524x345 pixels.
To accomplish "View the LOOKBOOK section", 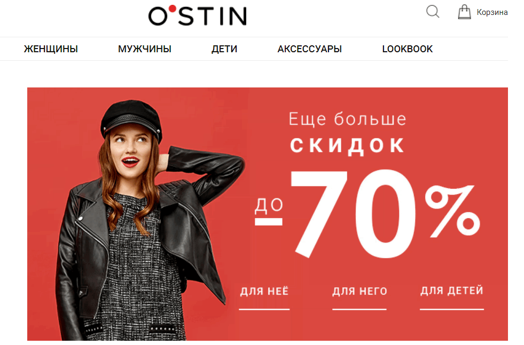I will click(x=408, y=49).
